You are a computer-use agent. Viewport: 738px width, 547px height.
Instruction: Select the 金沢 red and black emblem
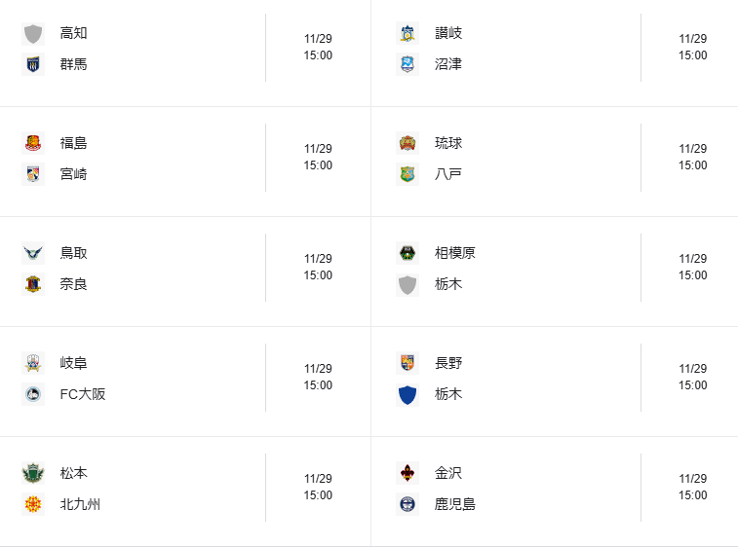[x=408, y=473]
